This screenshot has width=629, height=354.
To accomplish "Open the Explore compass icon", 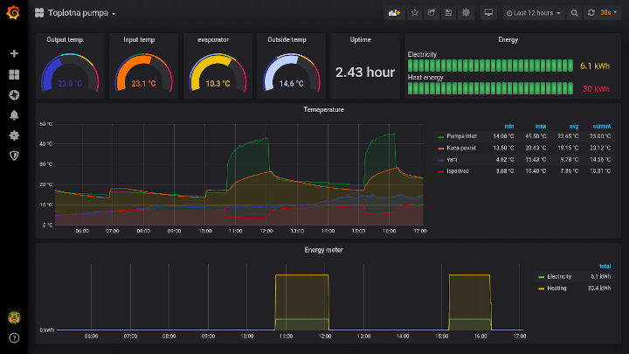I will coord(14,94).
